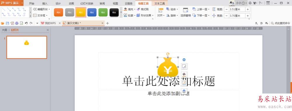292x111 pixels.
Task: Click the print preview icon
Action: pyautogui.click(x=21, y=23)
